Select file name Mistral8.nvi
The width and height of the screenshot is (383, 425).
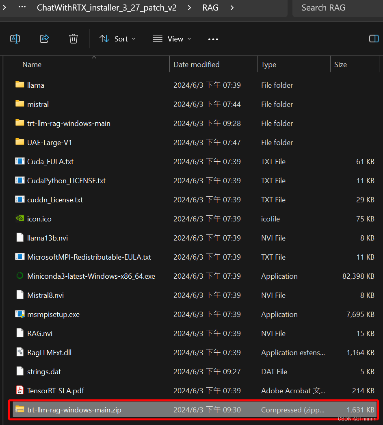coord(45,295)
